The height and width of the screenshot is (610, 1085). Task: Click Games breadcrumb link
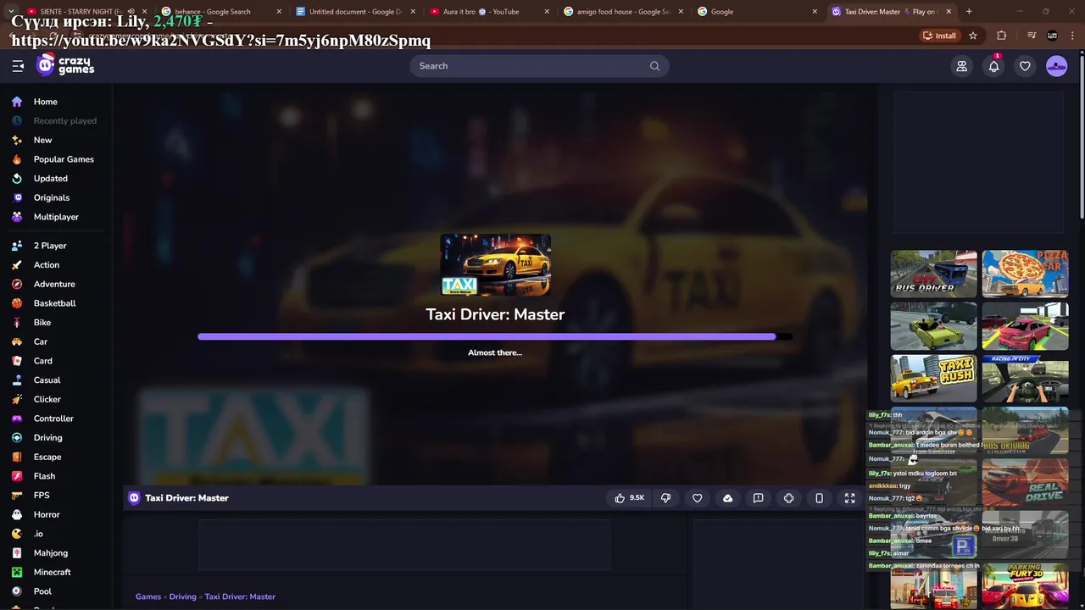(x=148, y=596)
